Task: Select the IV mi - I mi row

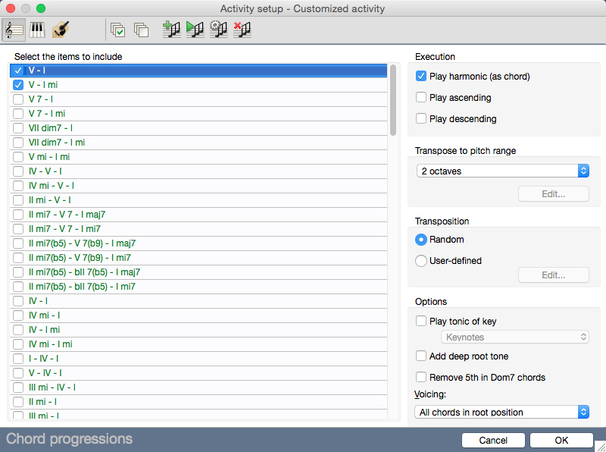Action: [x=198, y=344]
